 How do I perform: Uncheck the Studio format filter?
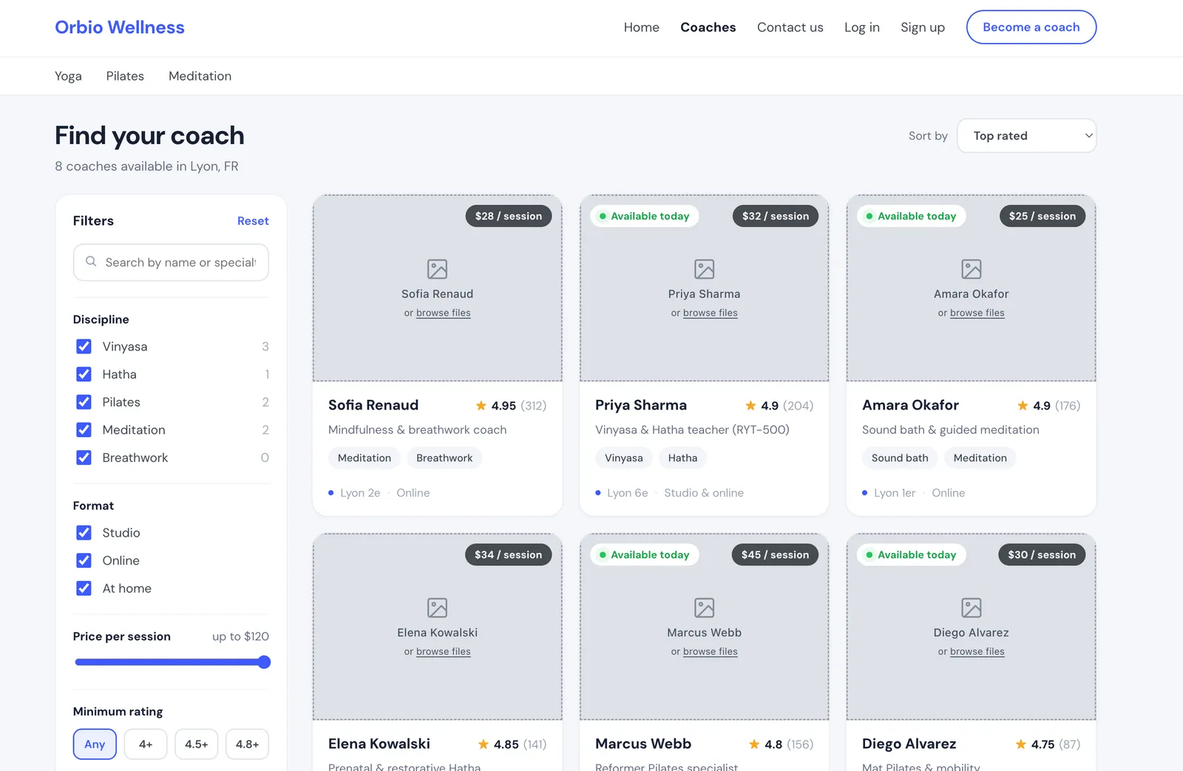[x=84, y=533]
